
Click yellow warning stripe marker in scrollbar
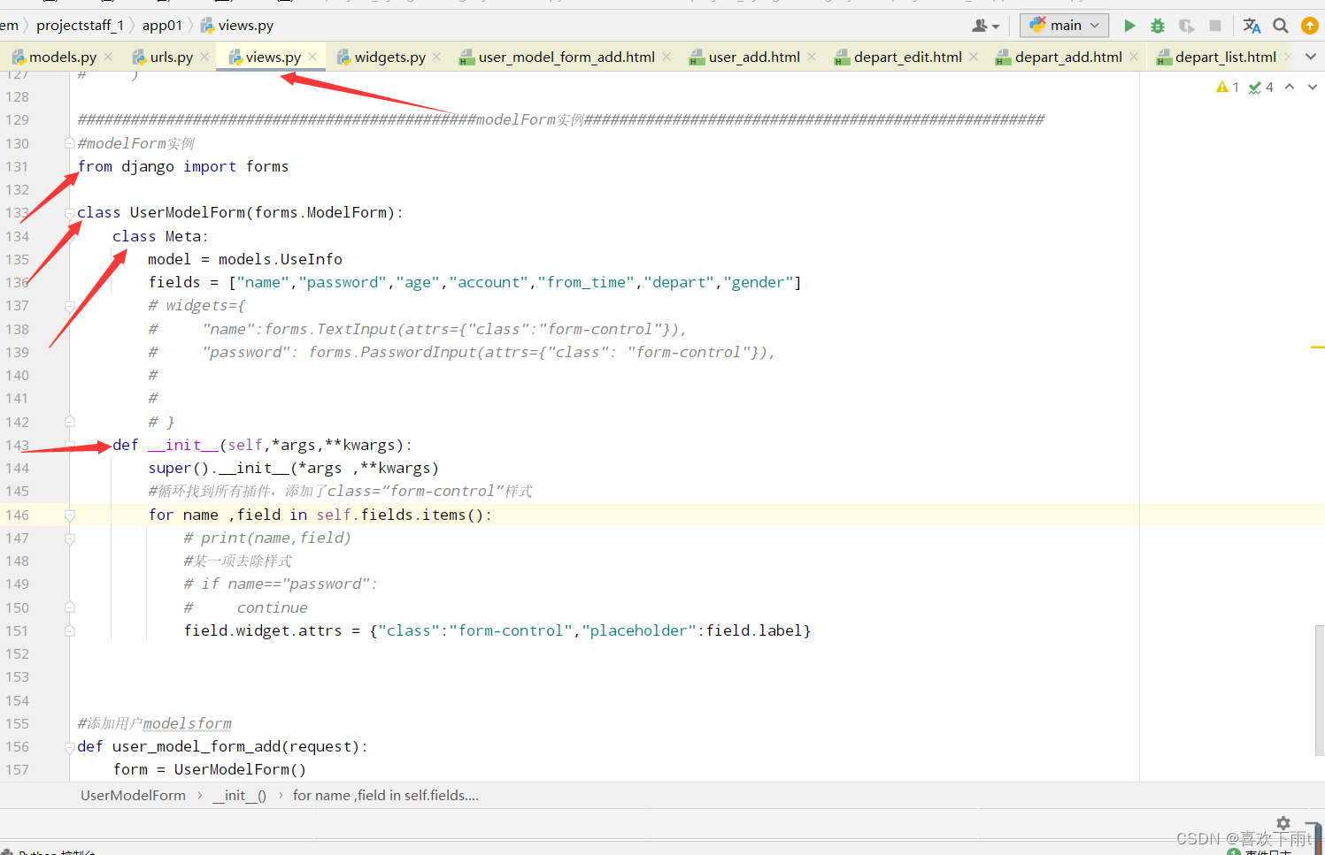[1318, 347]
